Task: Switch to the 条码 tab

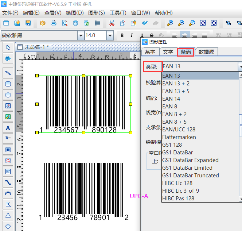Action: [x=186, y=52]
